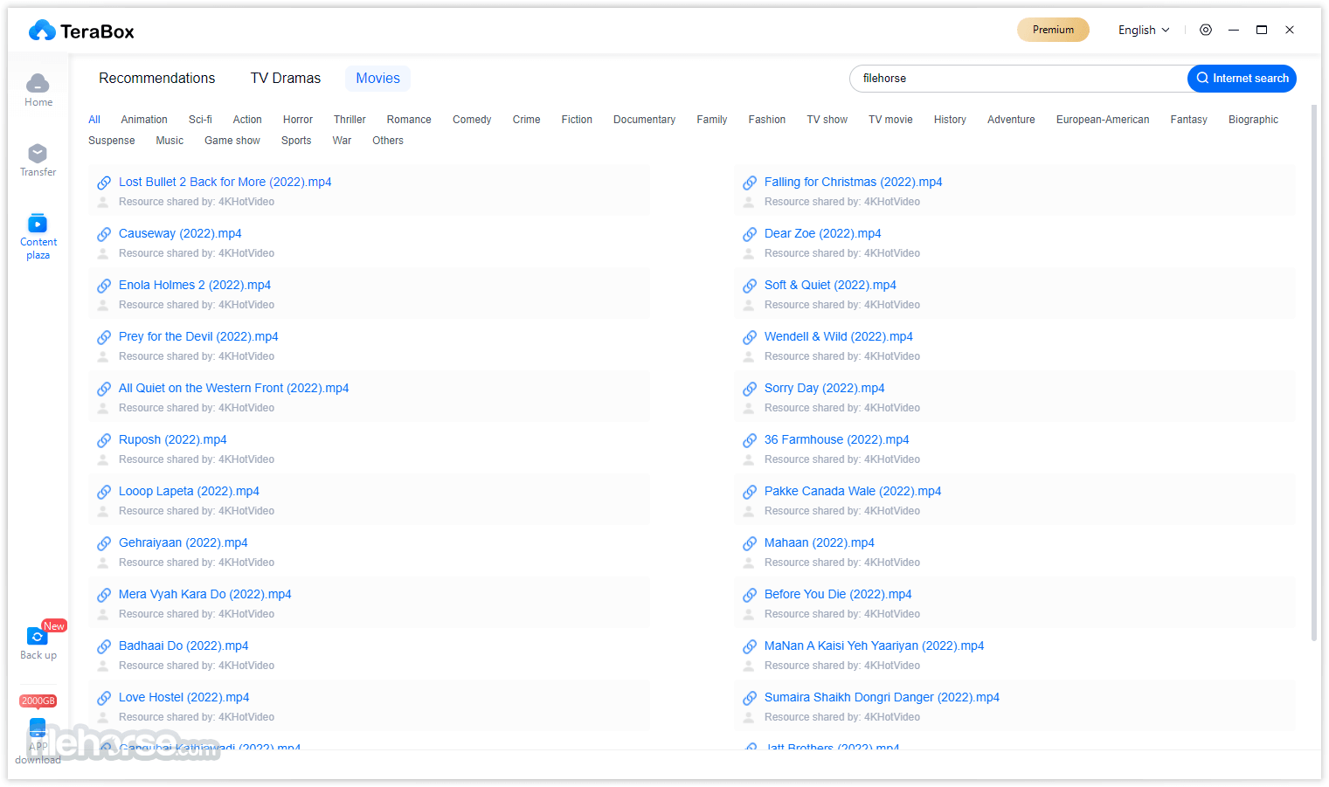Image resolution: width=1329 pixels, height=787 pixels.
Task: Filter movies by Biographic genre
Action: [x=1253, y=120]
